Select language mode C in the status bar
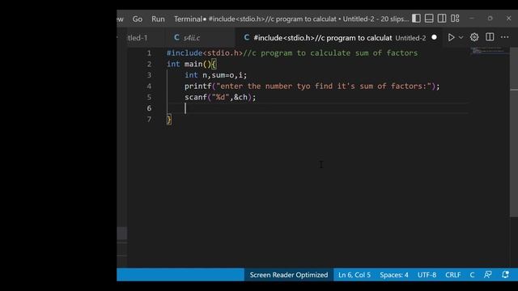This screenshot has width=518, height=291. click(472, 275)
